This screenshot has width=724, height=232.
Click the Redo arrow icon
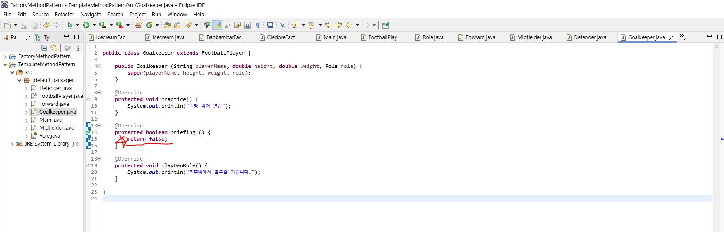coord(56,25)
